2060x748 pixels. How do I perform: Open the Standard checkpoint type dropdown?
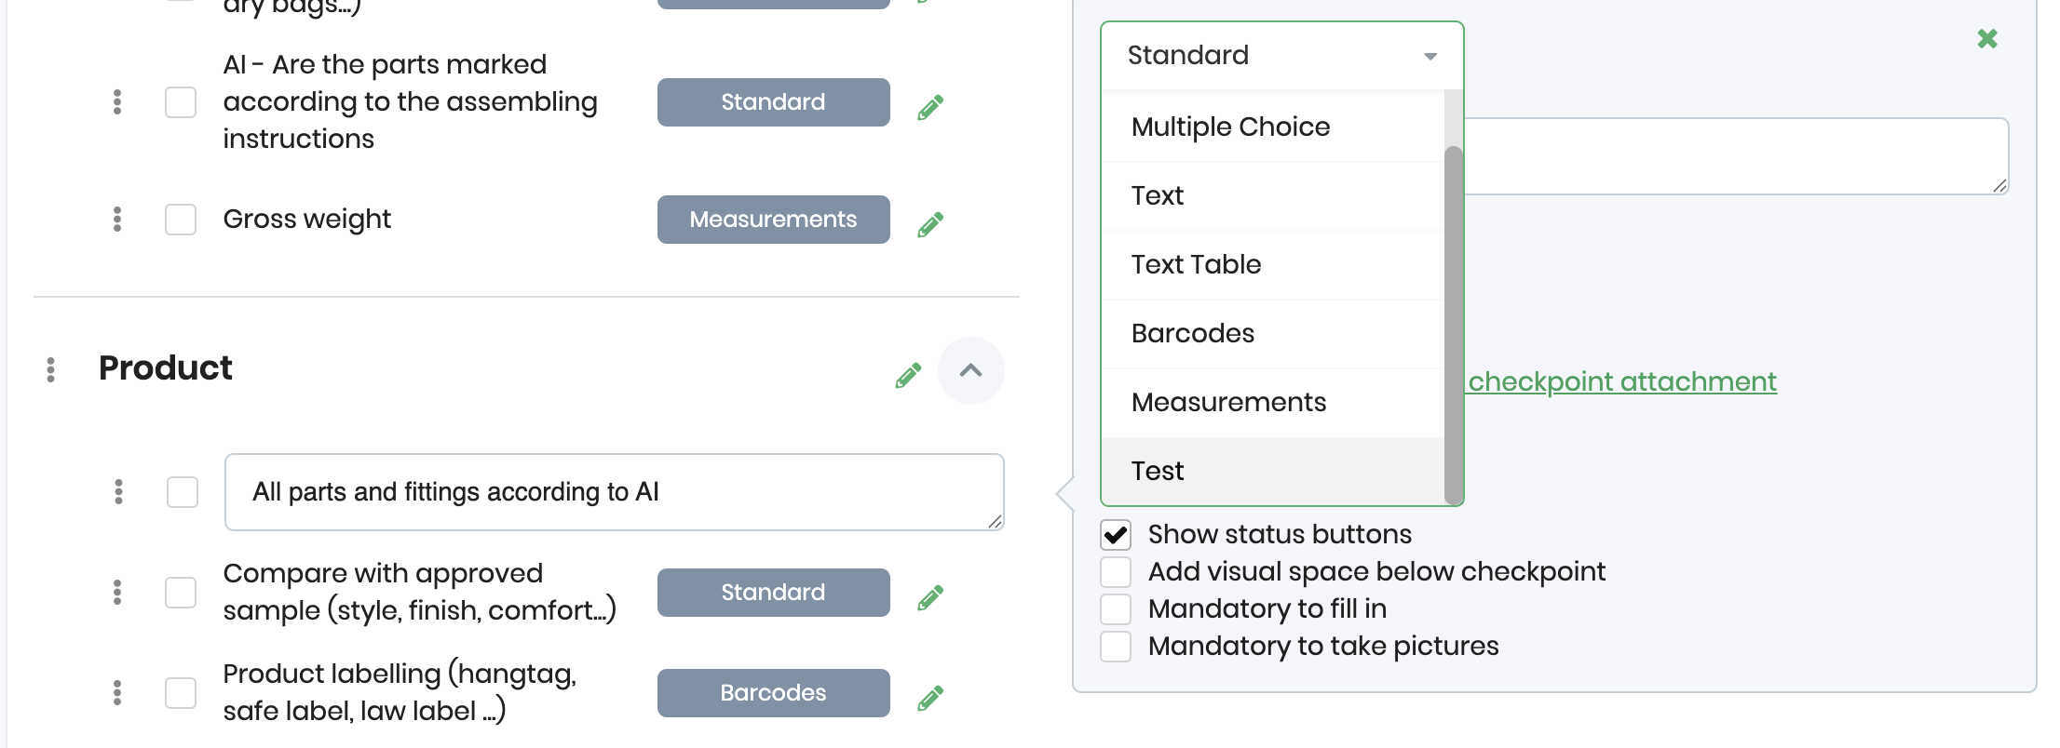pos(1281,56)
